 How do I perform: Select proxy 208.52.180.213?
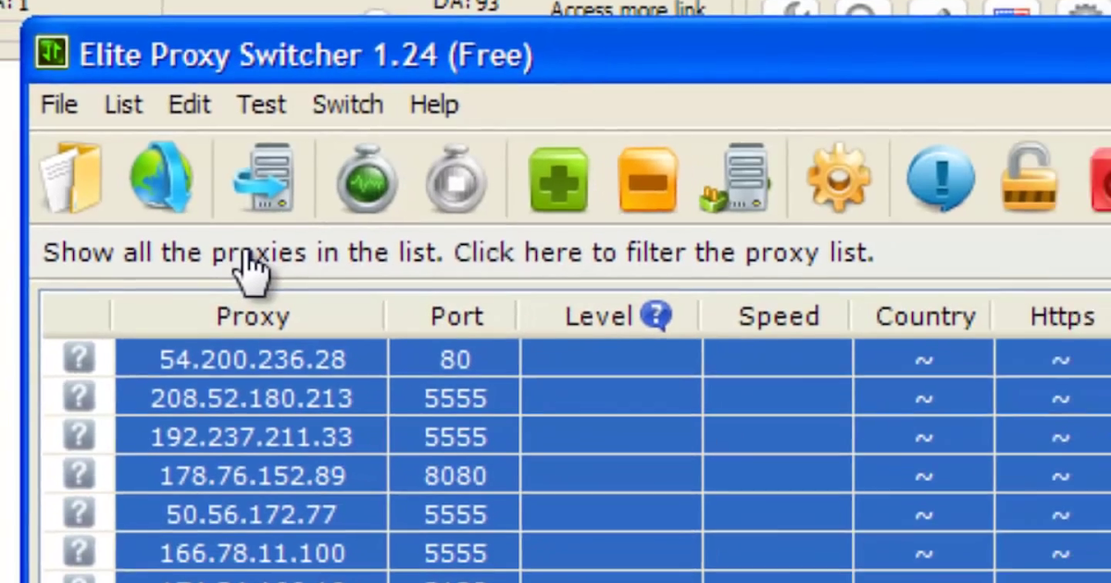coord(252,398)
